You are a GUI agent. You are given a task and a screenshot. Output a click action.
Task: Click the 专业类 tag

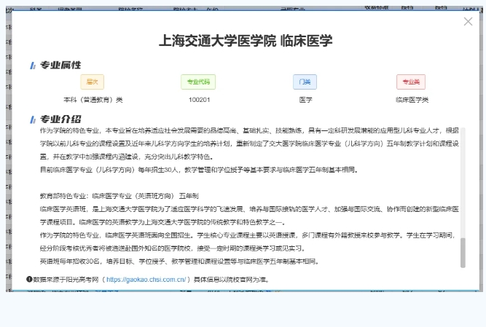pyautogui.click(x=411, y=82)
